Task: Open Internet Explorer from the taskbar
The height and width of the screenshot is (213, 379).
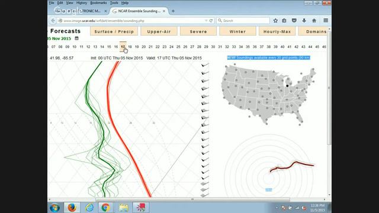Action: [x=89, y=208]
